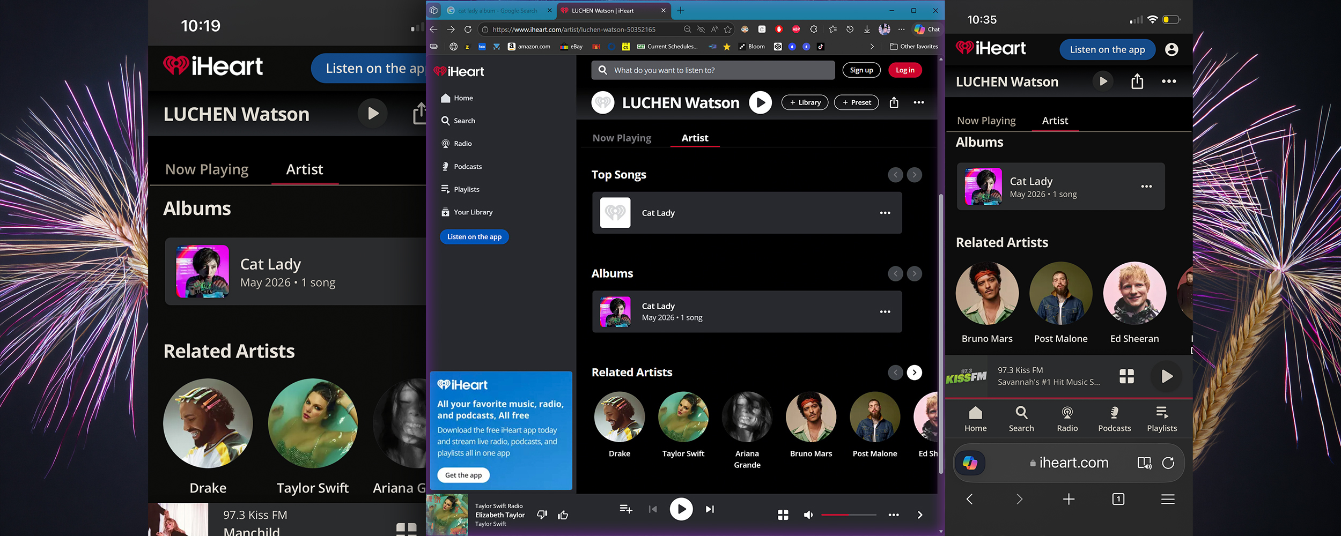Tap Podcasts in the right phone bottom nav
Image resolution: width=1341 pixels, height=536 pixels.
[1115, 419]
